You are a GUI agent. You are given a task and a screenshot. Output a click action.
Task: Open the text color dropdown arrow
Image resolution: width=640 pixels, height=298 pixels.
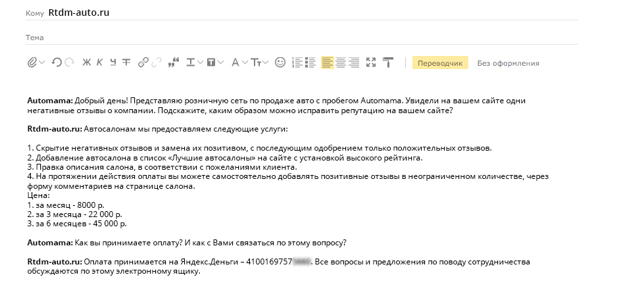[x=200, y=62]
